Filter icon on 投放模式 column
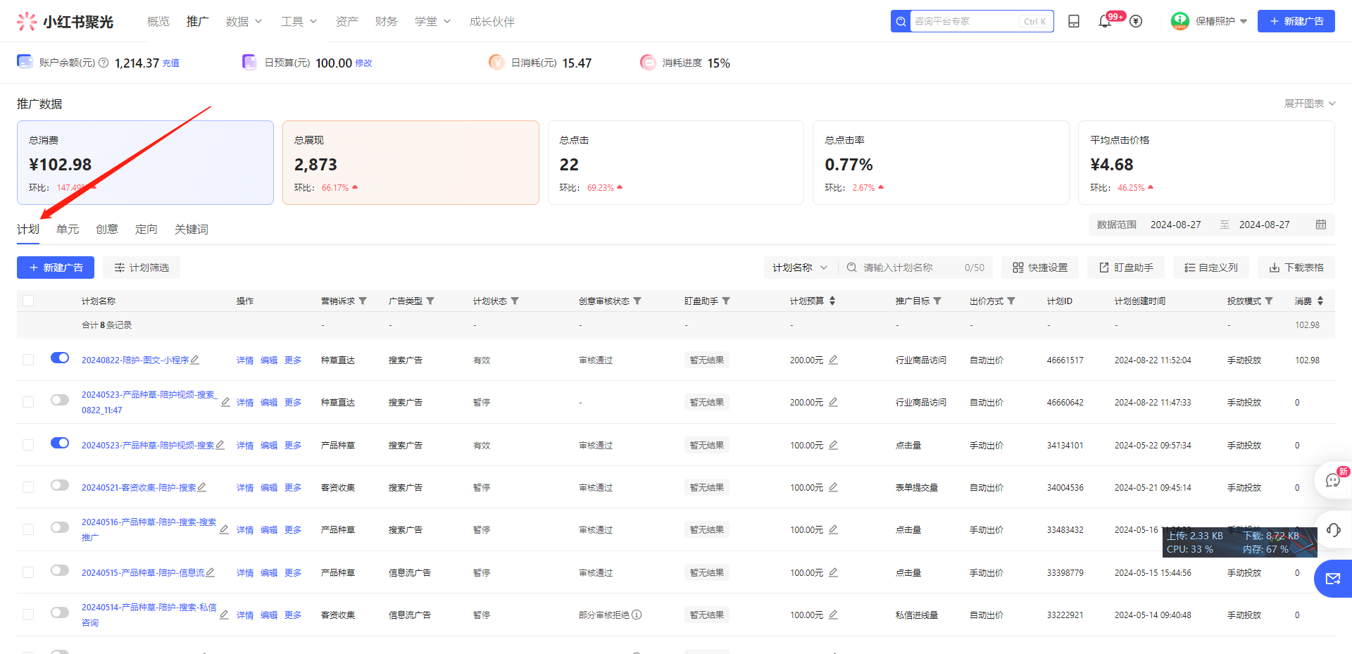1352x654 pixels. (1269, 301)
